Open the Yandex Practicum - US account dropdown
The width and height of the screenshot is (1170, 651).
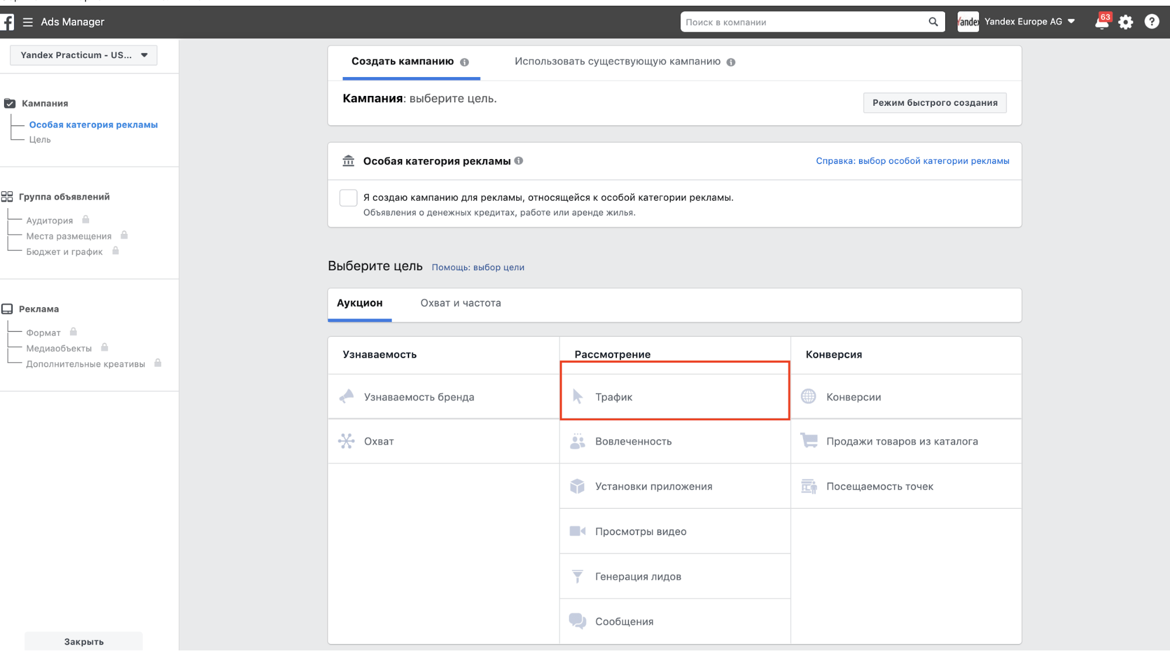[x=83, y=55]
